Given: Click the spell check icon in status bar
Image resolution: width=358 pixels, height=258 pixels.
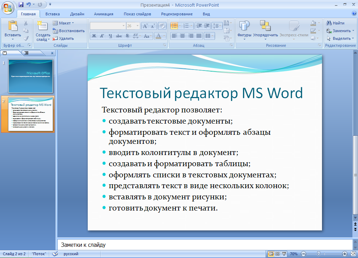Looking at the screenshot, I should tap(55, 254).
